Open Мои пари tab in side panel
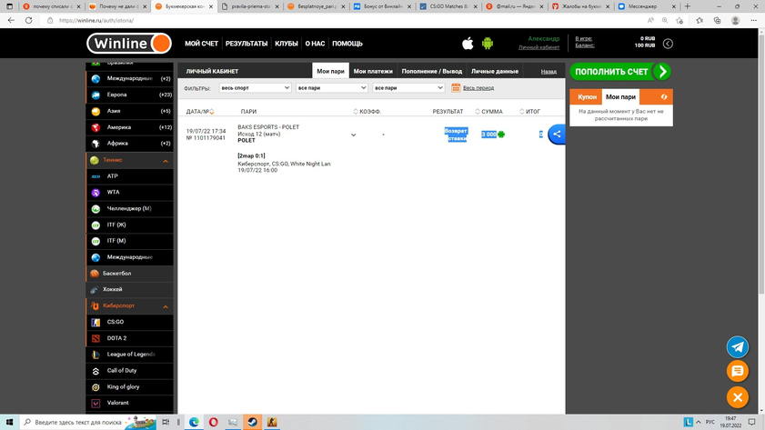 pyautogui.click(x=620, y=96)
